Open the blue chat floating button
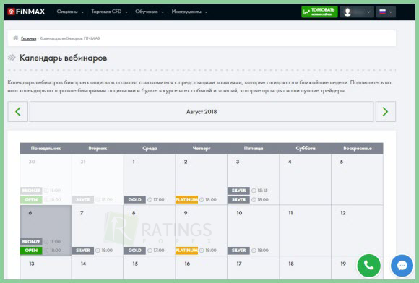 402,266
